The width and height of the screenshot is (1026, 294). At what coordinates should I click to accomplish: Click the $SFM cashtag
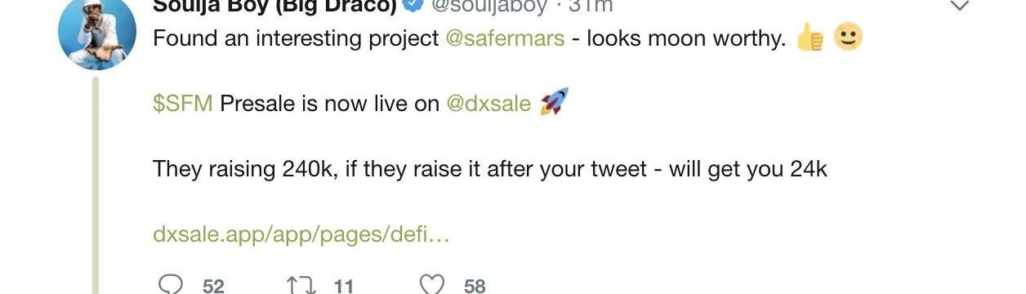(x=183, y=104)
